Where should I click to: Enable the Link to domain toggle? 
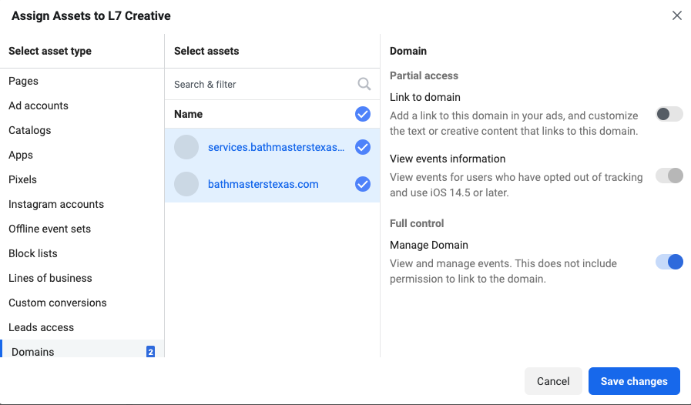pos(669,114)
